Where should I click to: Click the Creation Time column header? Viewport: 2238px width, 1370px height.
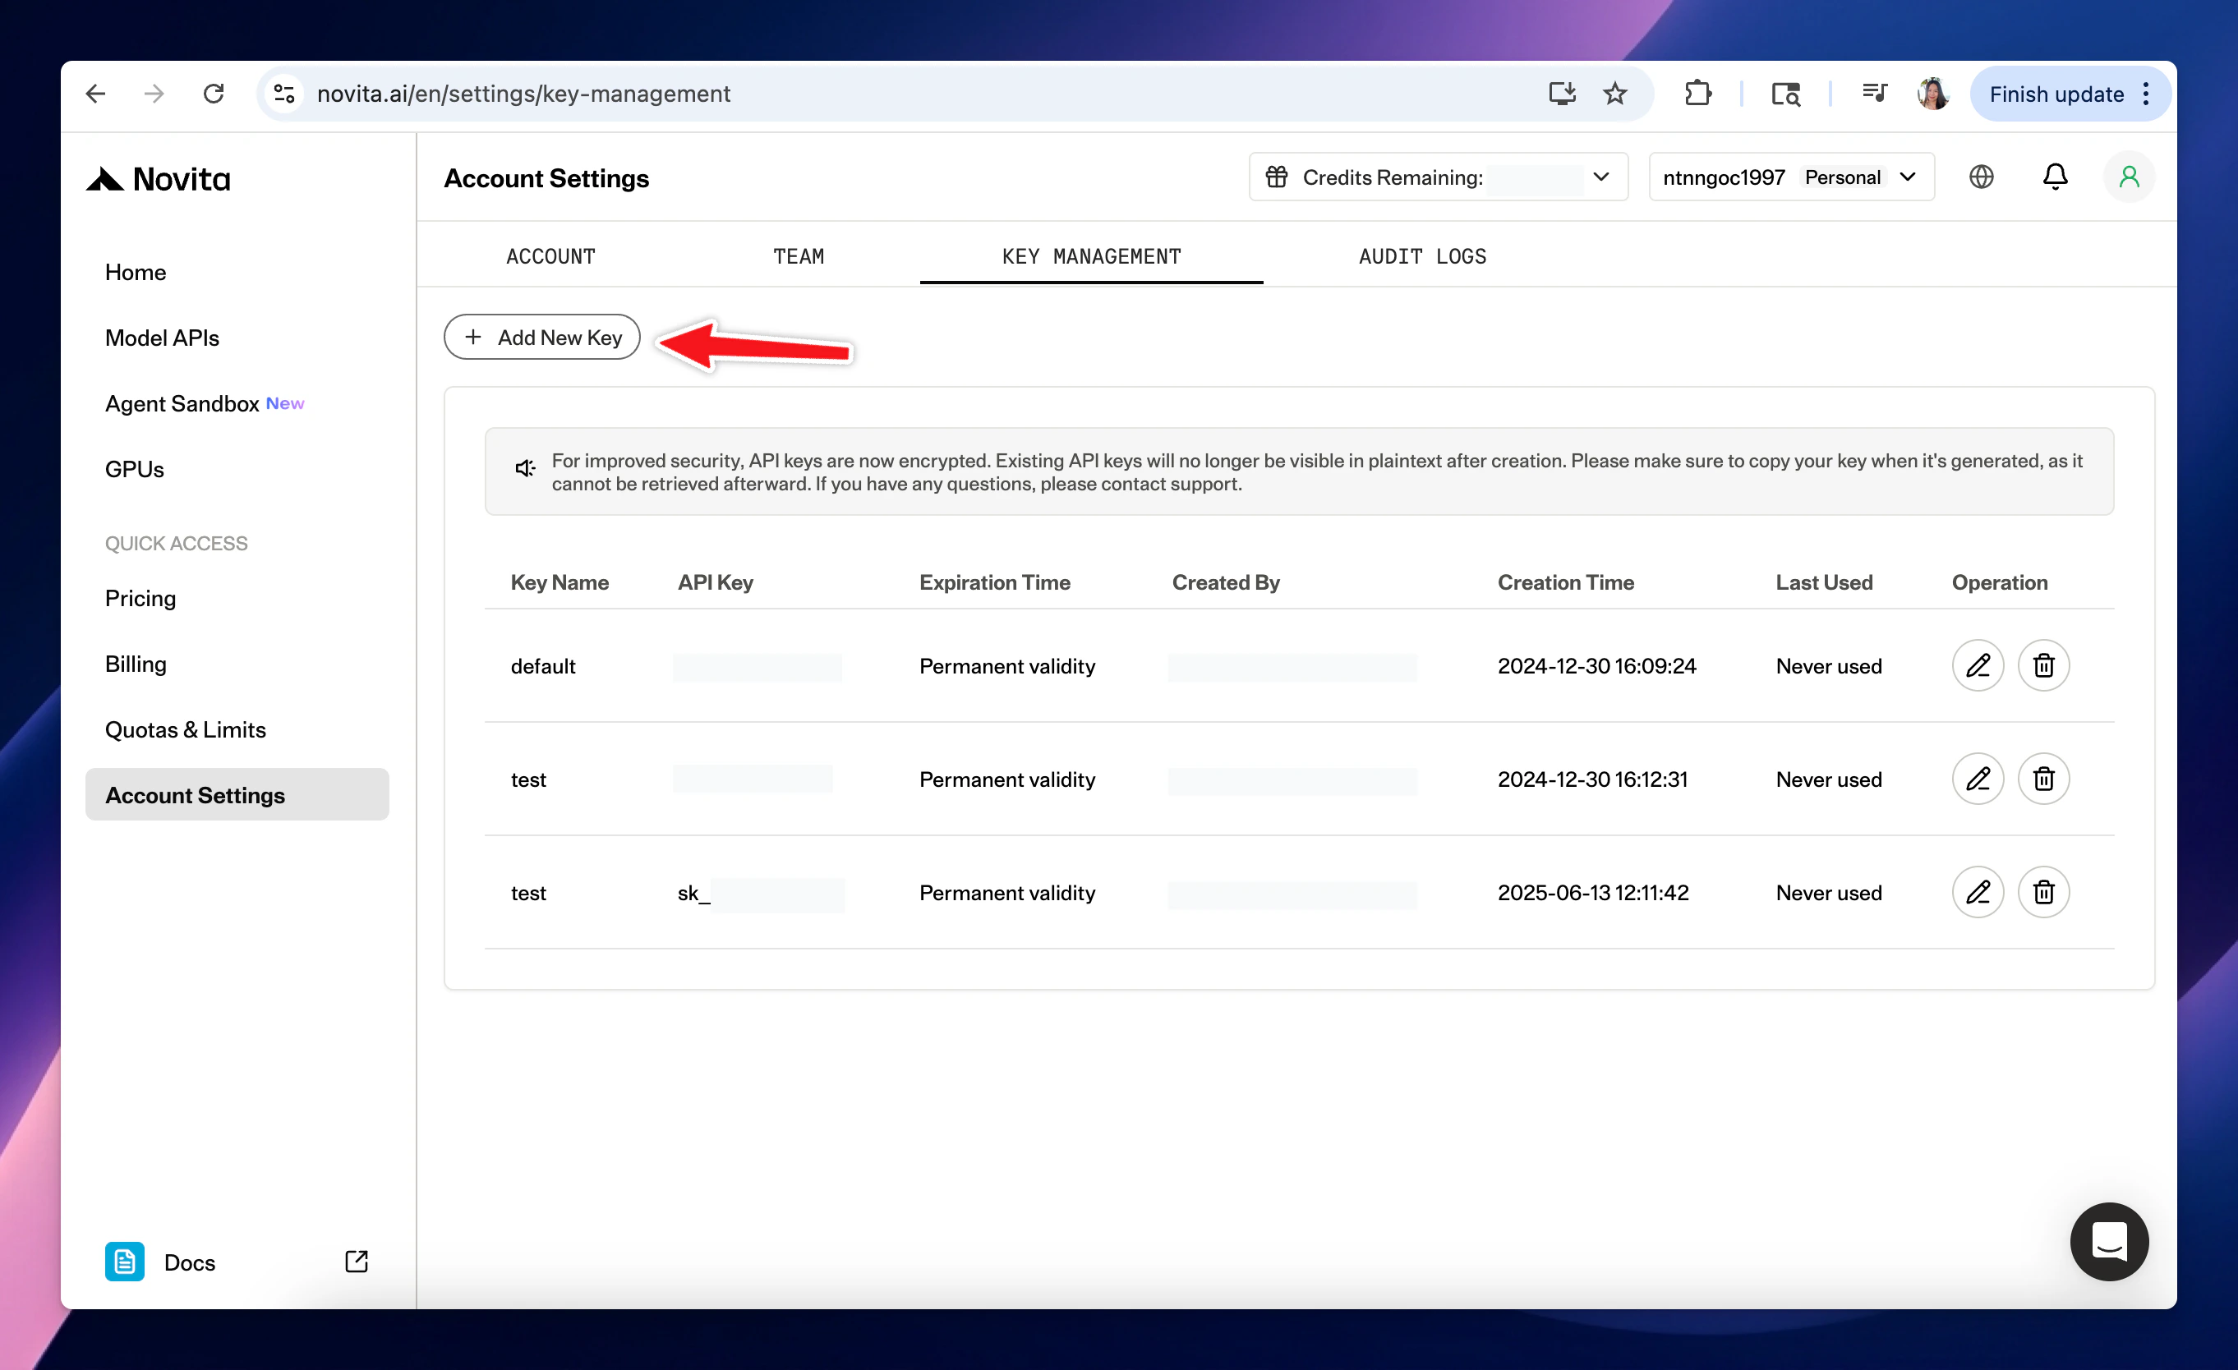pyautogui.click(x=1566, y=583)
